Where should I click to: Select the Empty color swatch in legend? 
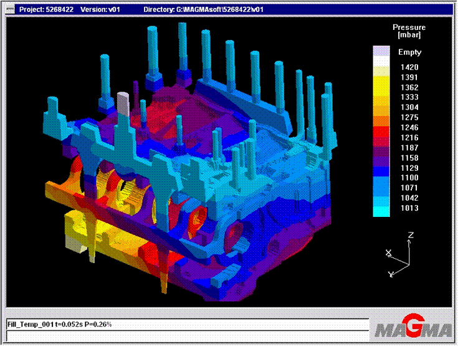point(381,51)
